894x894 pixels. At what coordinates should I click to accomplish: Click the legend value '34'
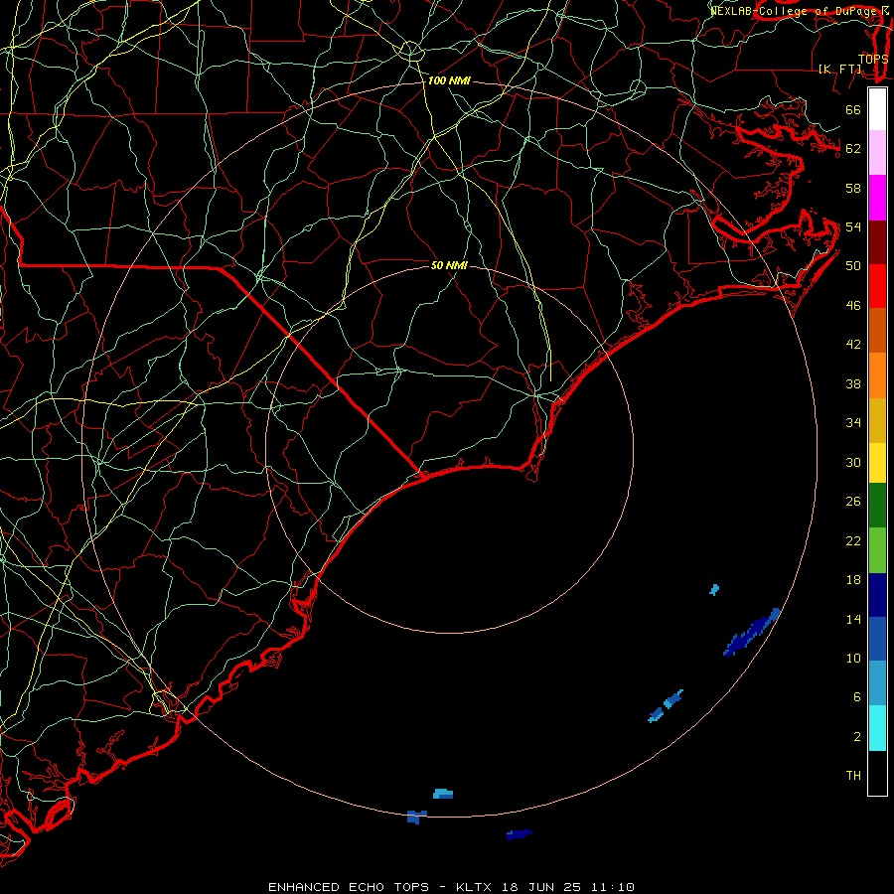click(853, 423)
